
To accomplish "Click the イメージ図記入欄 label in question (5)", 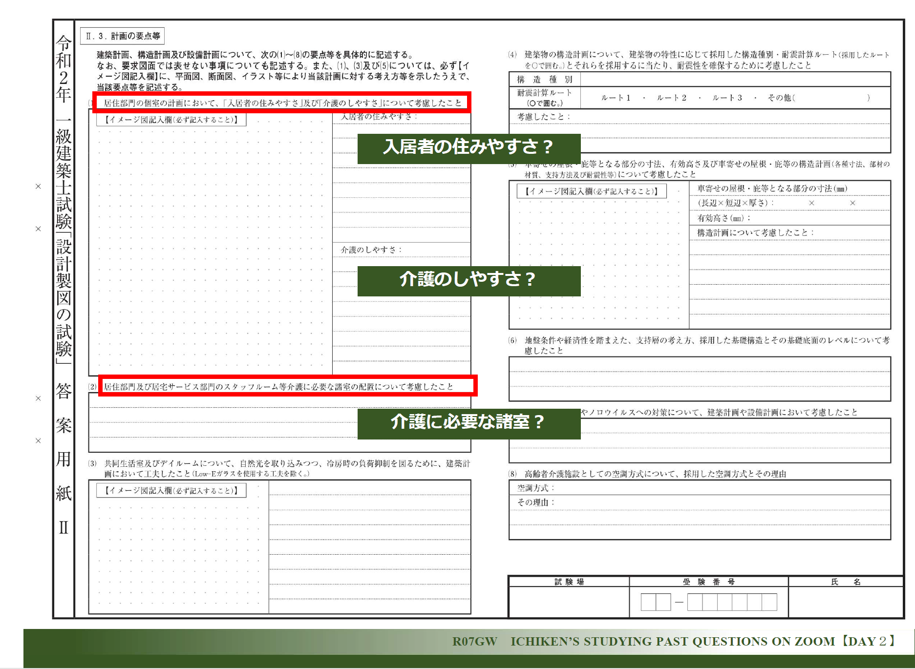I will point(592,191).
